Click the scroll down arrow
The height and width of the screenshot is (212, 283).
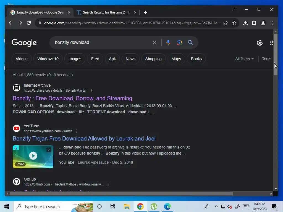[276, 189]
